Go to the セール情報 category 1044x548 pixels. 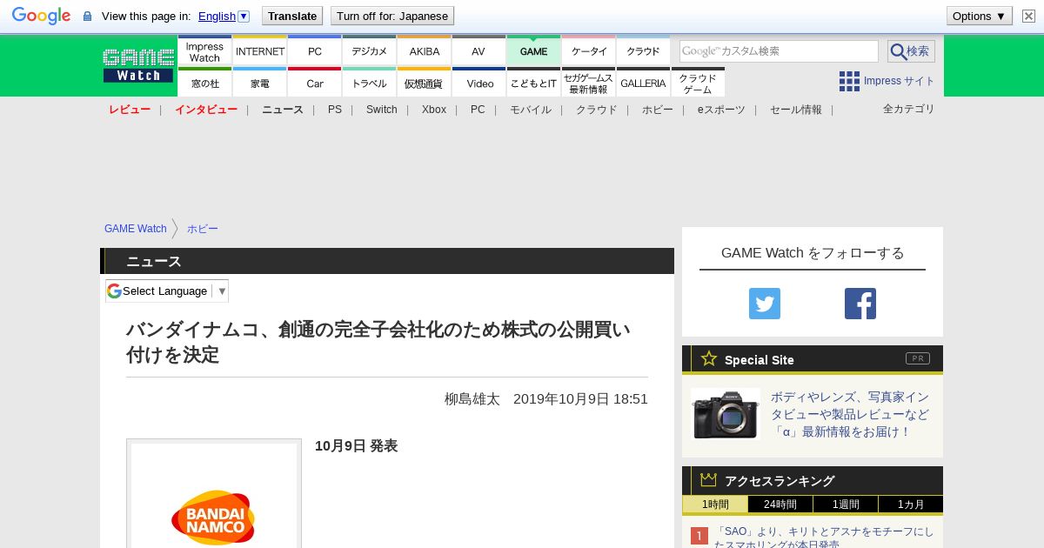pyautogui.click(x=796, y=110)
